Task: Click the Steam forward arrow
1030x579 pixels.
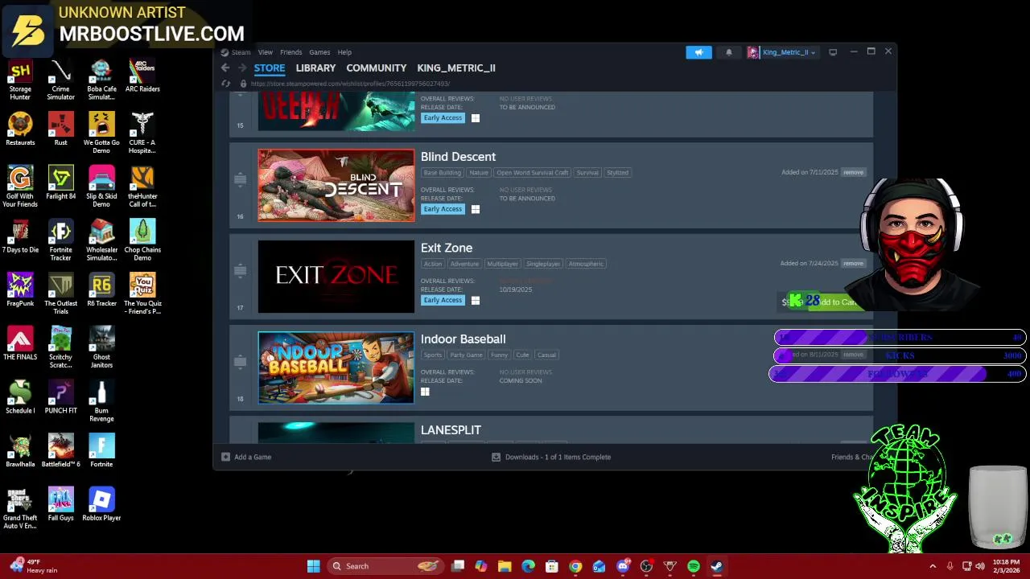Action: tap(241, 68)
